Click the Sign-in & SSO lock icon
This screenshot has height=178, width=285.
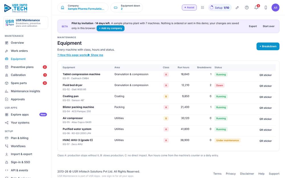click(7, 162)
